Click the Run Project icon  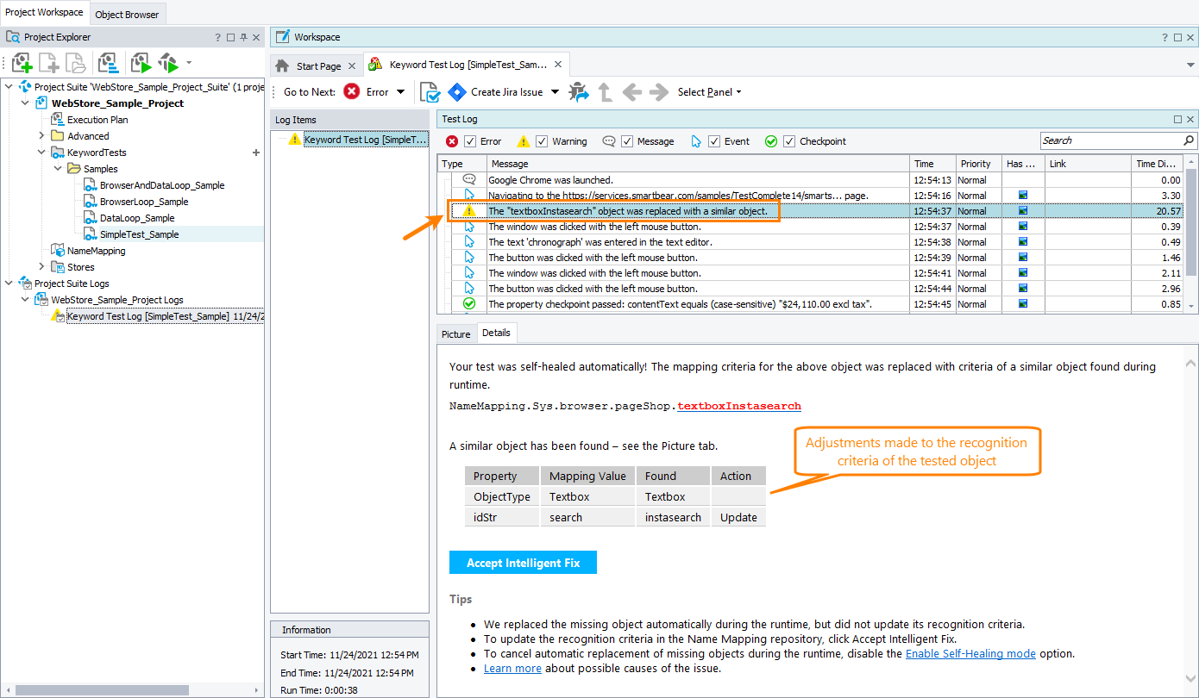click(139, 62)
